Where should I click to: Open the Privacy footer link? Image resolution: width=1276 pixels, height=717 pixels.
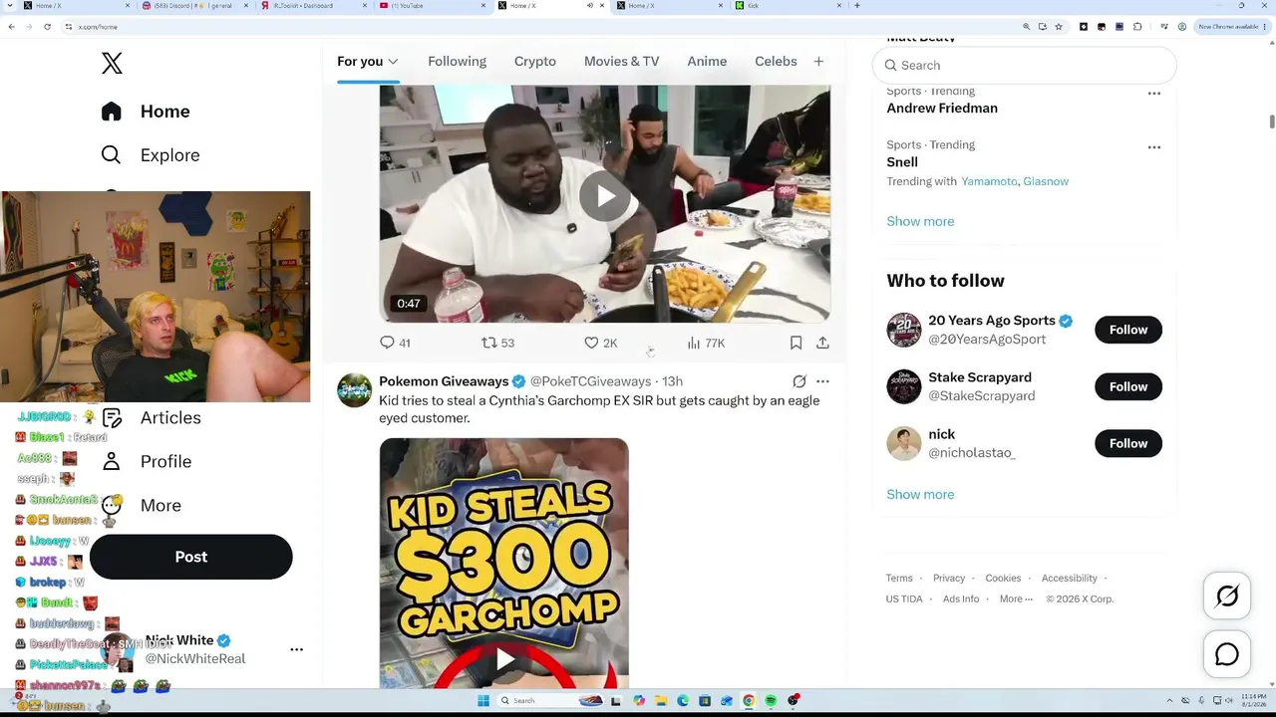tap(949, 579)
